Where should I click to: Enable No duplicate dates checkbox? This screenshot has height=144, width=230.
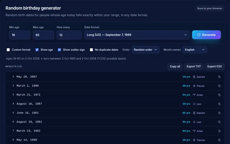point(91,50)
